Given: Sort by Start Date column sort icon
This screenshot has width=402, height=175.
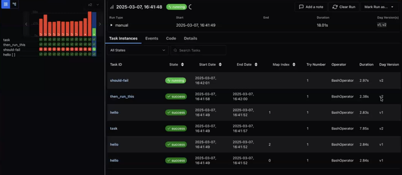Looking at the screenshot, I should coord(220,64).
